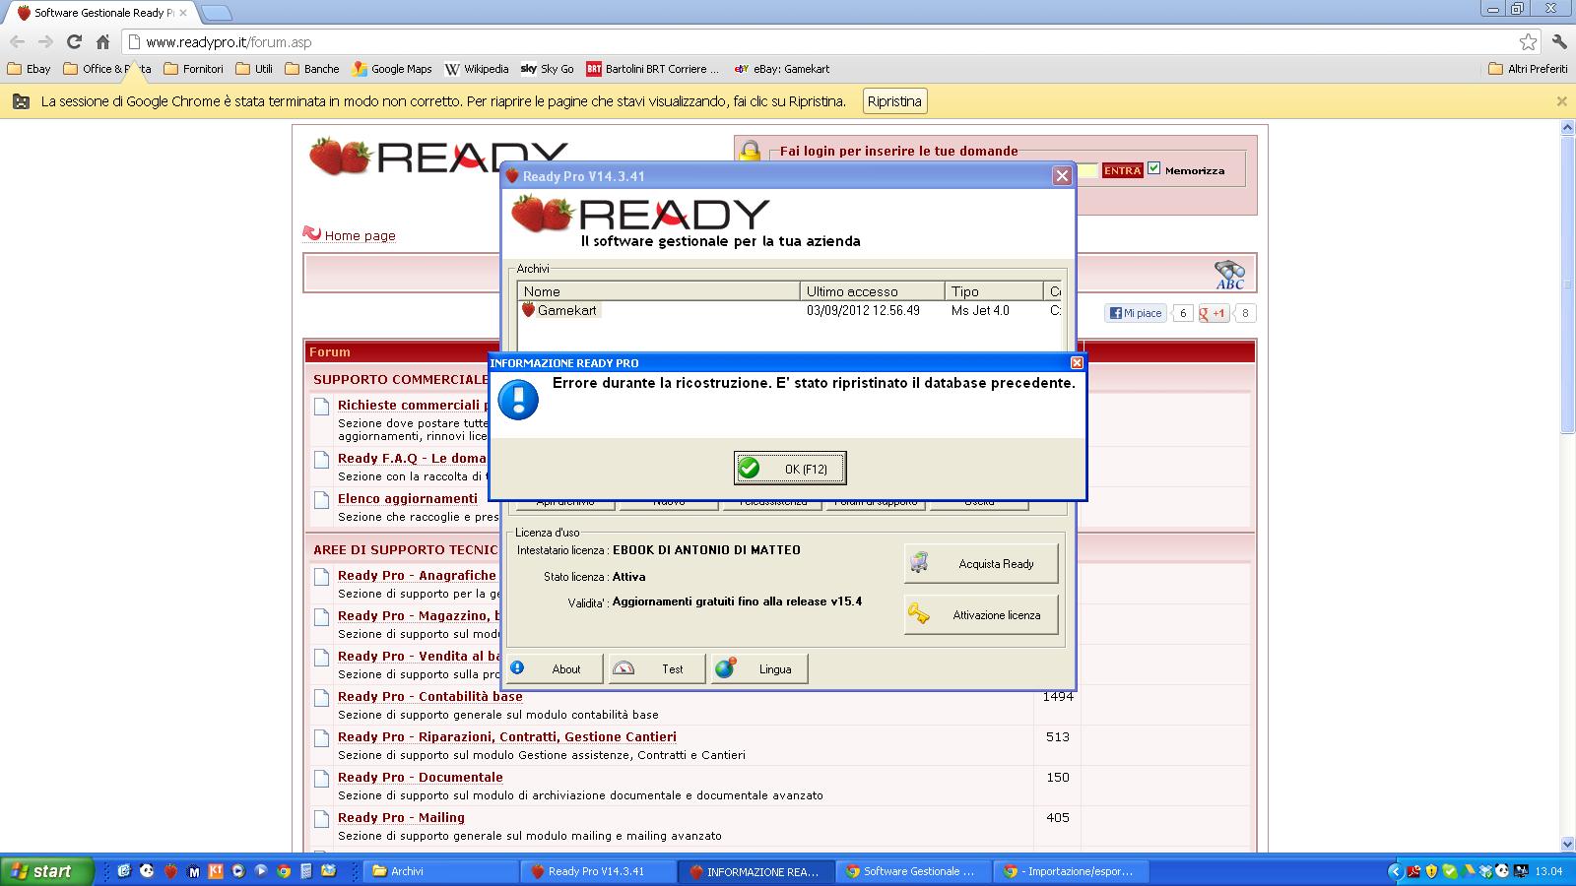Open Elenco aggiornamenti forum section
The height and width of the screenshot is (886, 1576).
tap(408, 498)
